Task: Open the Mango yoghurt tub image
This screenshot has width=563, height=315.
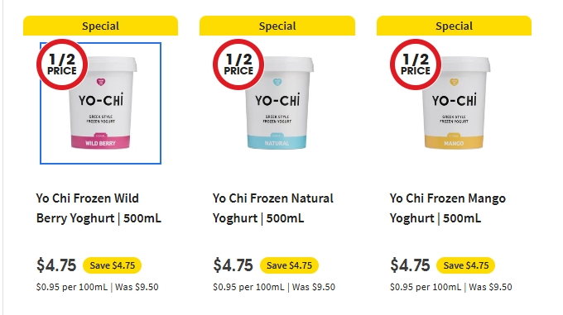Action: click(x=455, y=103)
